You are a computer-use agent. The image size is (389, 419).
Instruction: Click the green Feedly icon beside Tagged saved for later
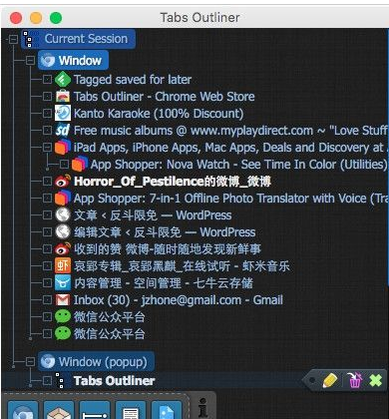click(x=63, y=80)
